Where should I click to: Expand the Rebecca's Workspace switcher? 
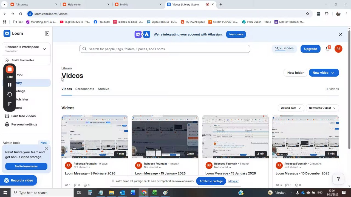[44, 49]
